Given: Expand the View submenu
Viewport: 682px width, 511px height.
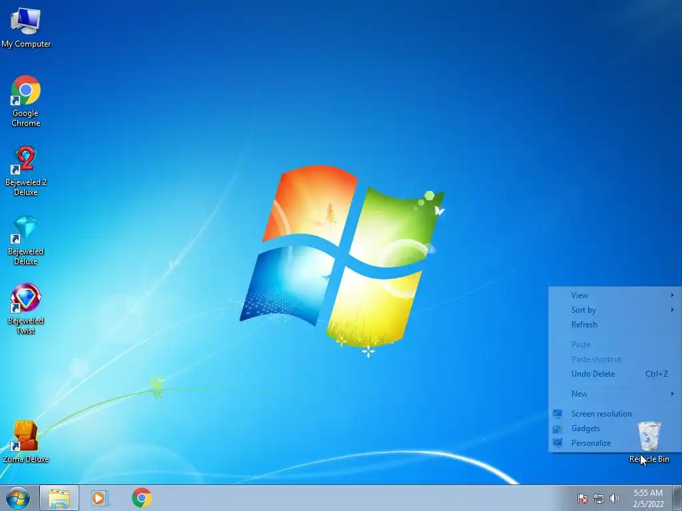Looking at the screenshot, I should tap(615, 295).
